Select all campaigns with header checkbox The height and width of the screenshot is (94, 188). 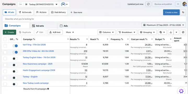(x=5, y=39)
